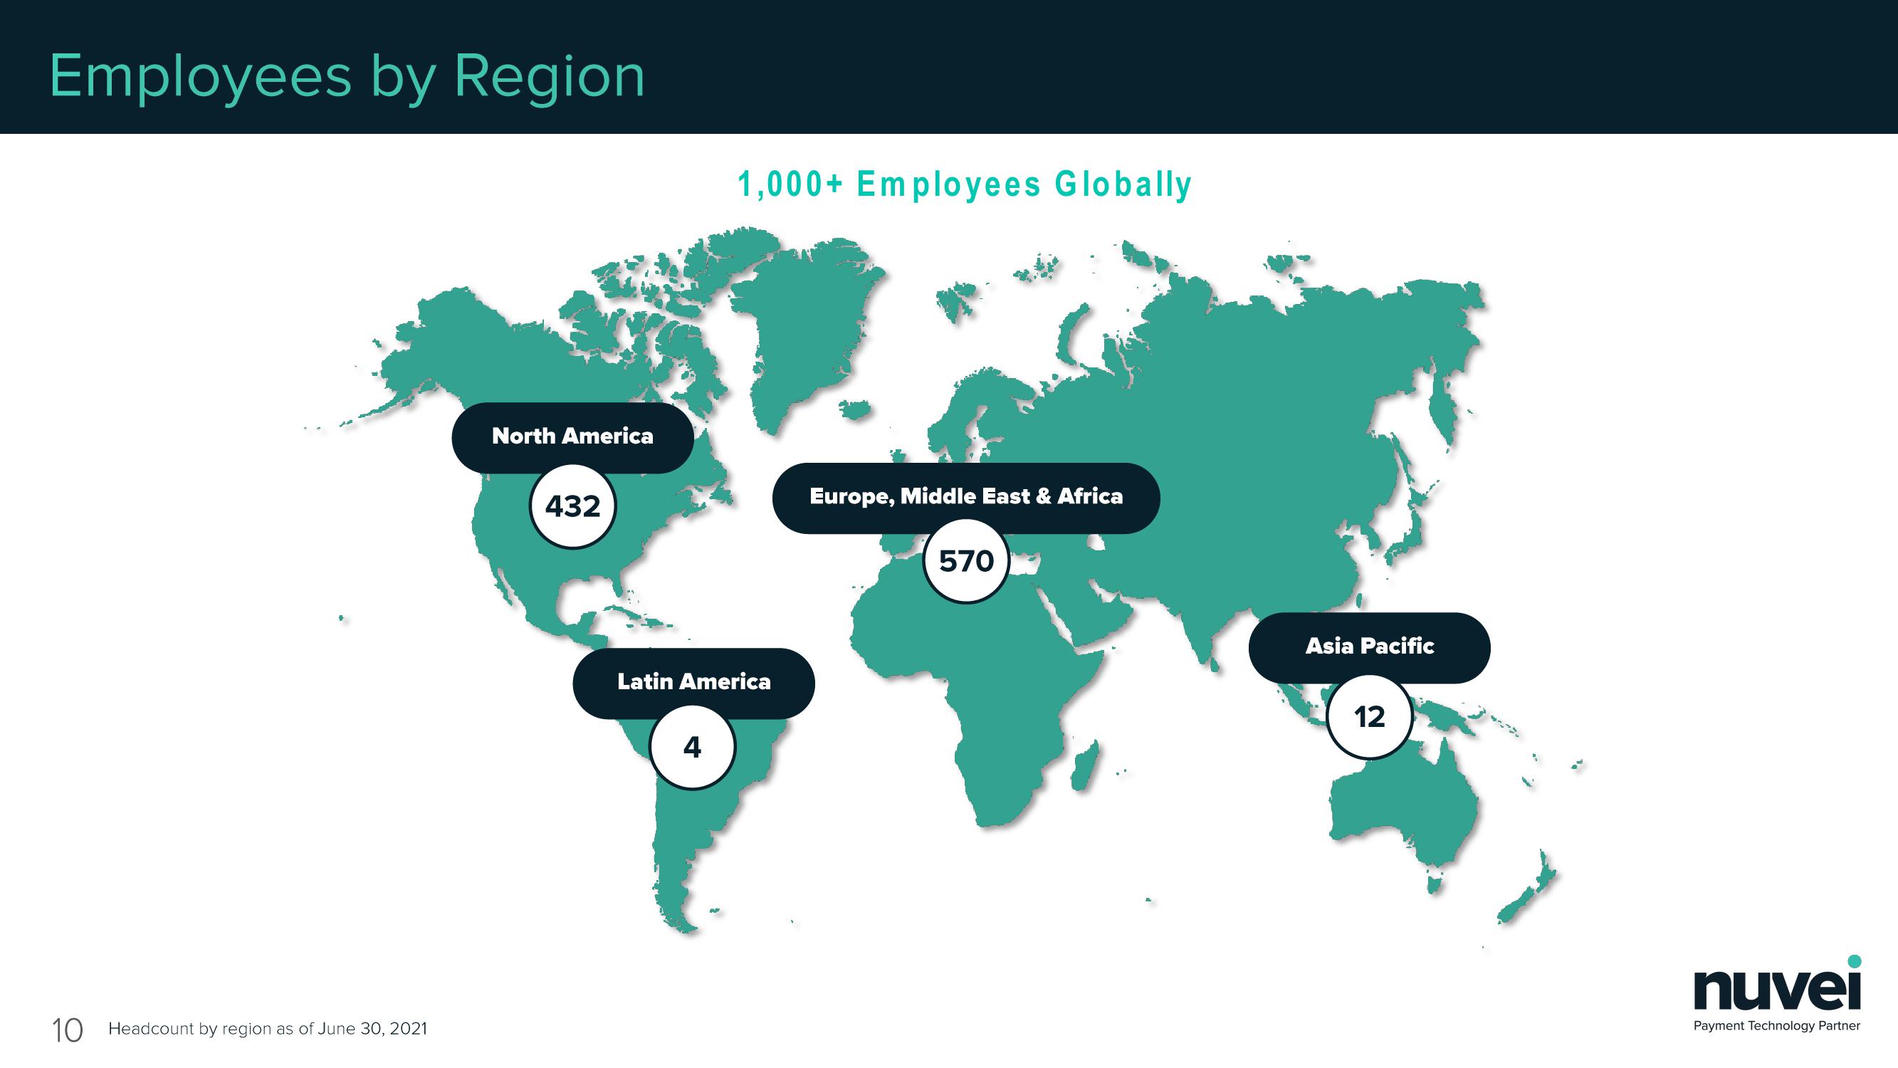The height and width of the screenshot is (1068, 1898).
Task: Select the Latin America circle showing 4
Action: 692,748
